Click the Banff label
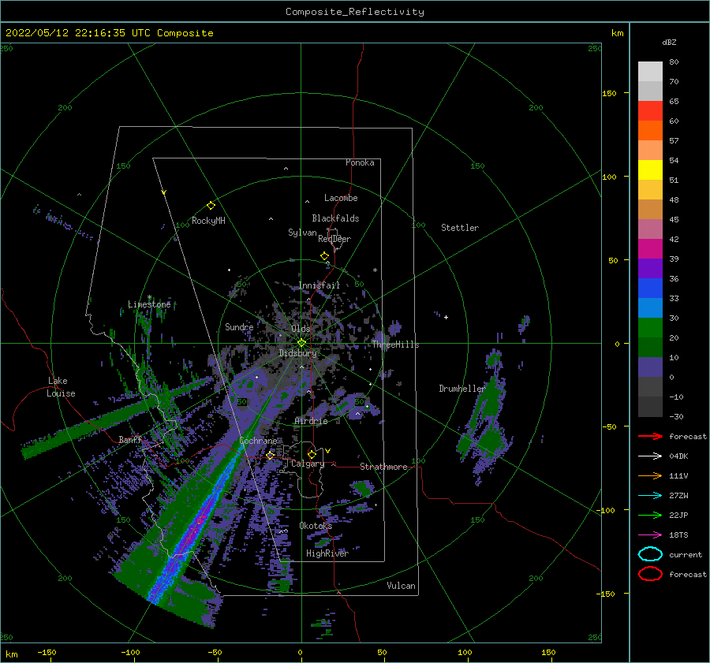Screen dimensions: 710x663 tap(130, 439)
